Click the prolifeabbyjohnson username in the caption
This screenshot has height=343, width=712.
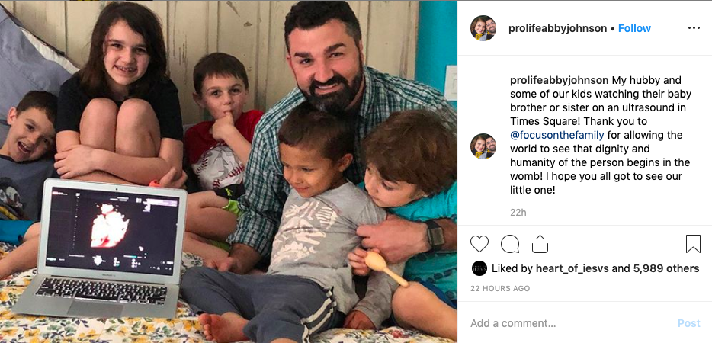(x=559, y=80)
